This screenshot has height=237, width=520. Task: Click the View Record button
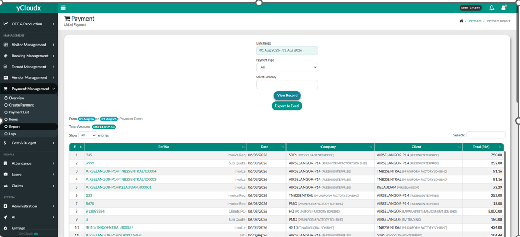pyautogui.click(x=287, y=95)
